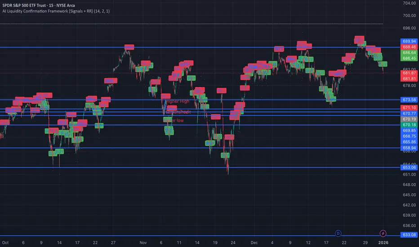
Task: Click the dividend 'D' event marker icon
Action: pyautogui.click(x=338, y=234)
